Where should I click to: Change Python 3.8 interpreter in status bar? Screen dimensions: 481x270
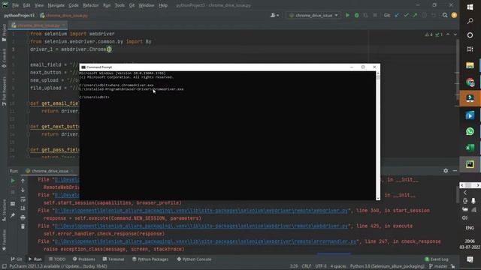coord(387,266)
